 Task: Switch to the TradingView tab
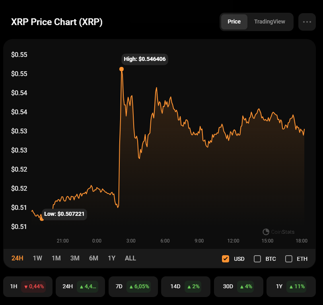[269, 22]
